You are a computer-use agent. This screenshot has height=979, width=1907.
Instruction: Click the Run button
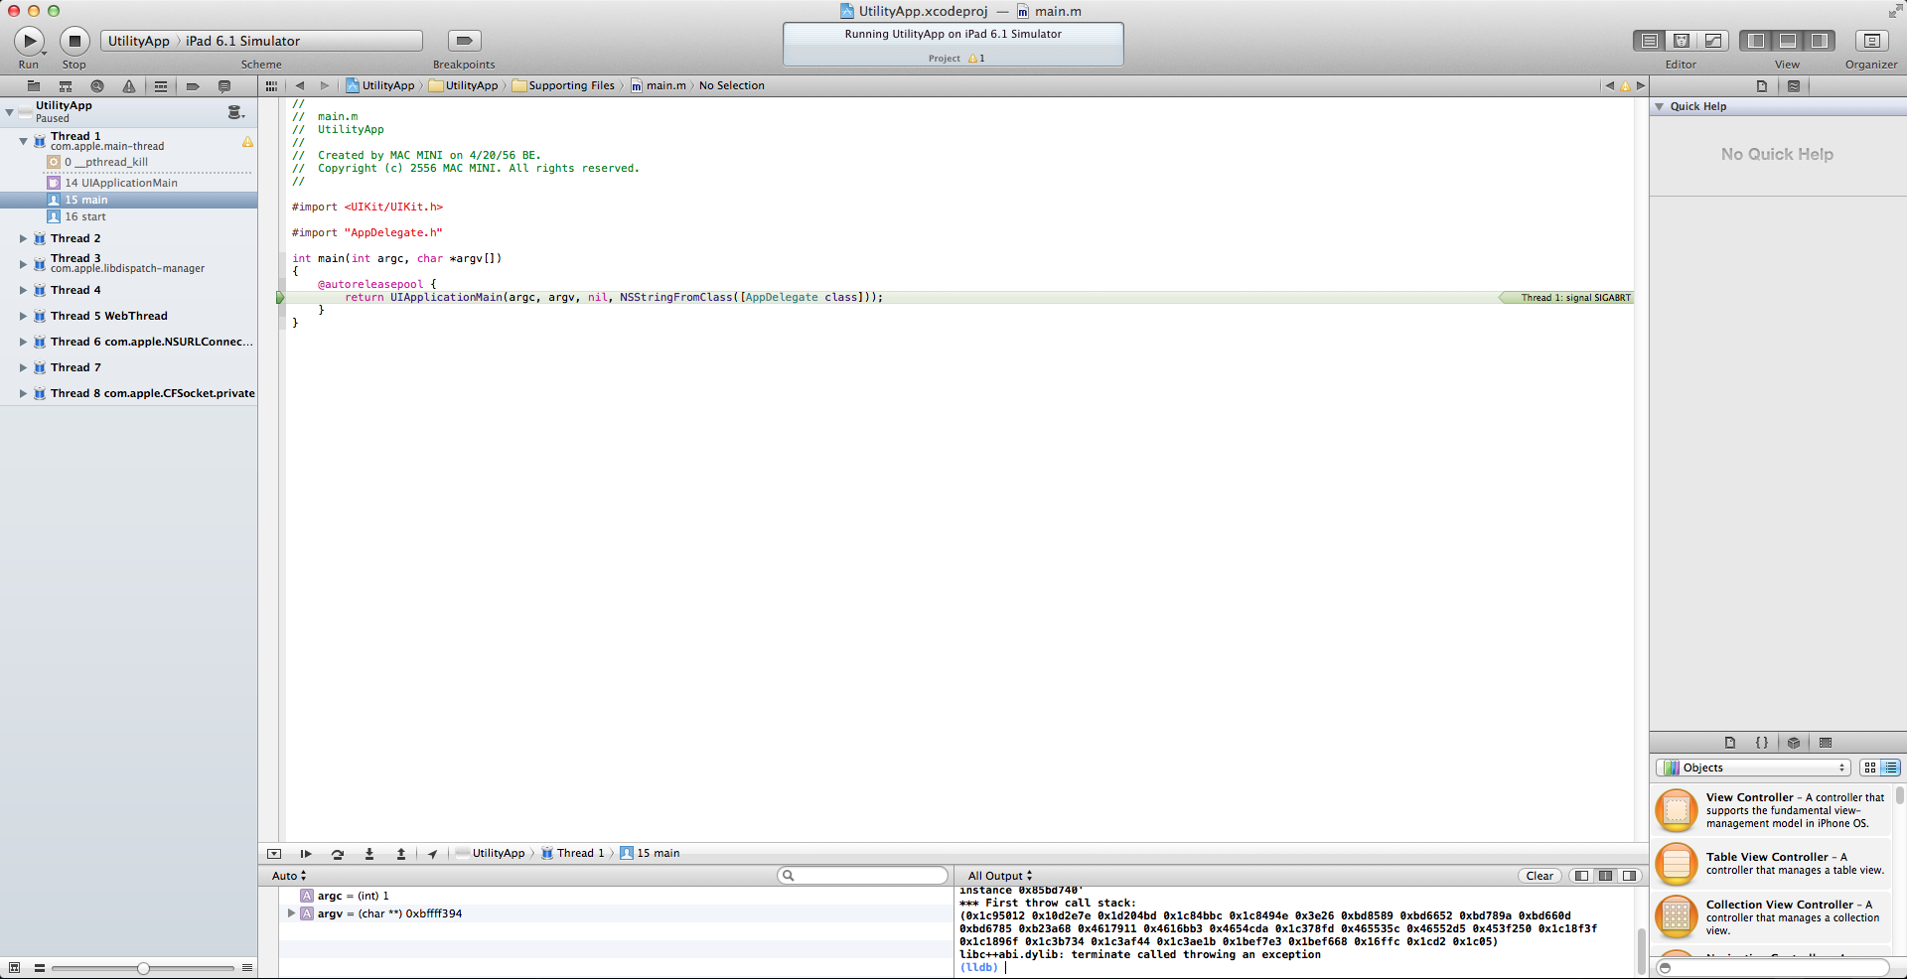(29, 41)
